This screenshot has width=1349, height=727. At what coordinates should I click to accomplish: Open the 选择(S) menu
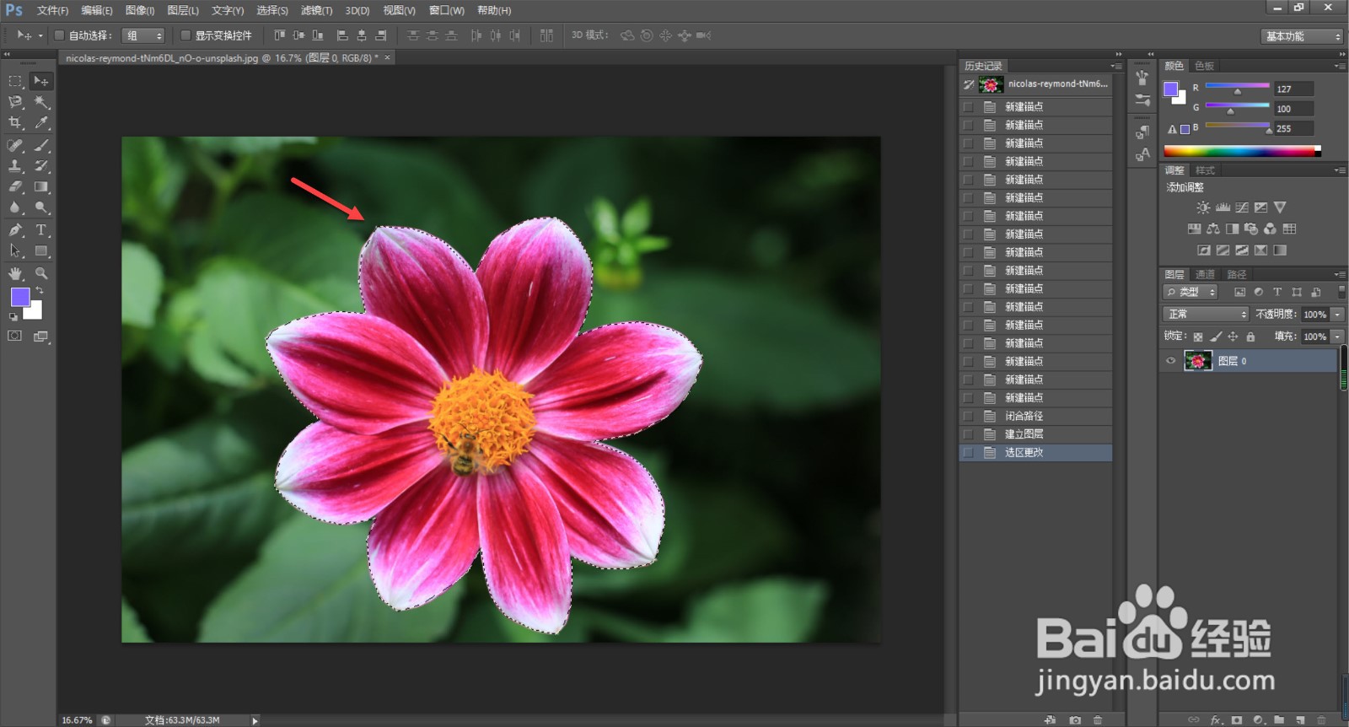(x=272, y=10)
